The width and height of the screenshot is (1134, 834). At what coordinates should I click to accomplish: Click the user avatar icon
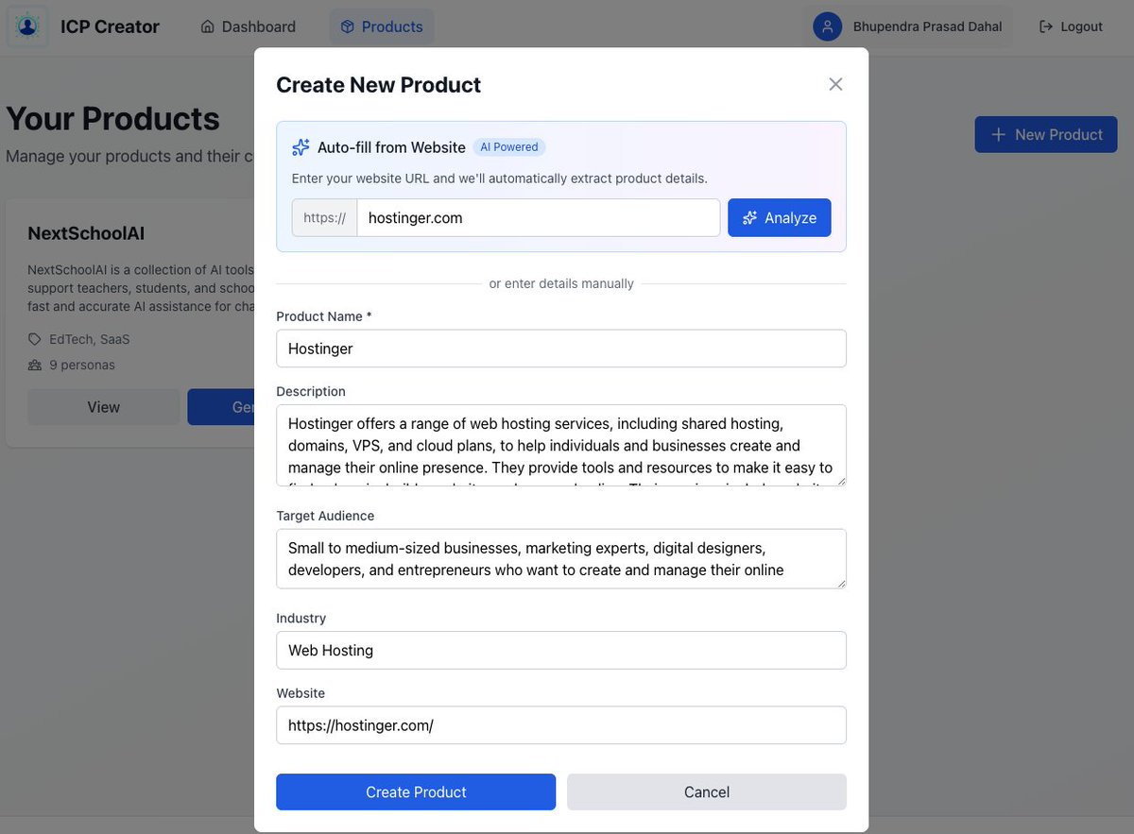coord(828,26)
